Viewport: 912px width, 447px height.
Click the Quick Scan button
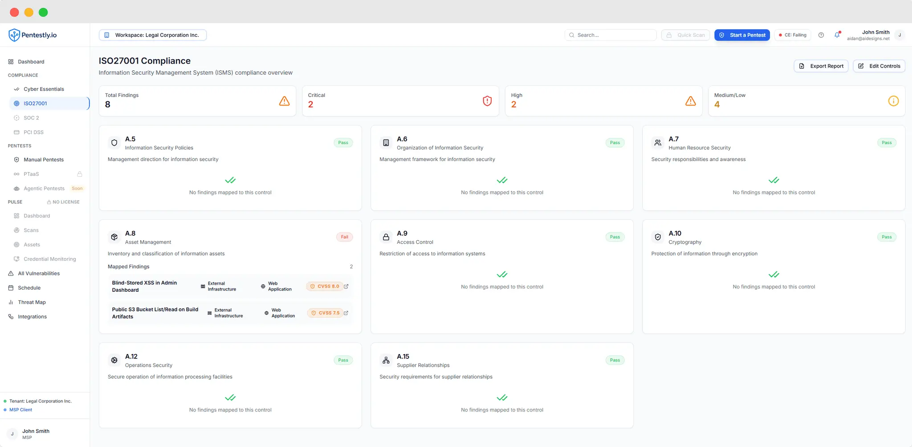pyautogui.click(x=685, y=35)
